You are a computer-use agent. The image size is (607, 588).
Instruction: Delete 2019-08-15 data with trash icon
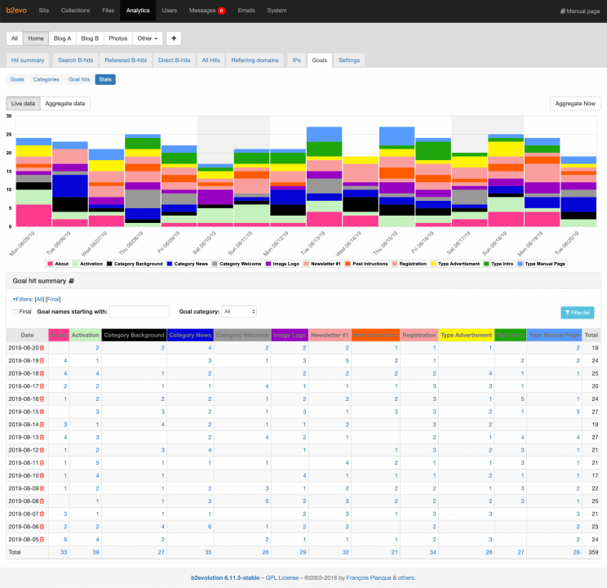pos(42,412)
